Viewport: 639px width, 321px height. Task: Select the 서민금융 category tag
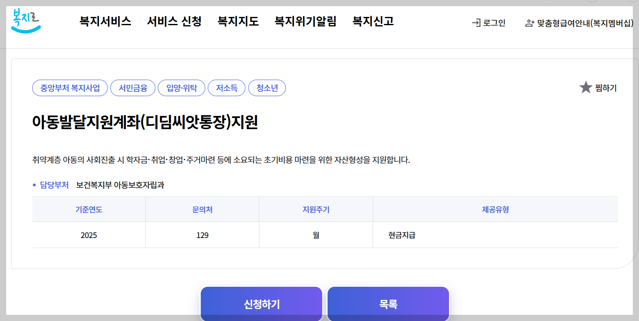(133, 87)
